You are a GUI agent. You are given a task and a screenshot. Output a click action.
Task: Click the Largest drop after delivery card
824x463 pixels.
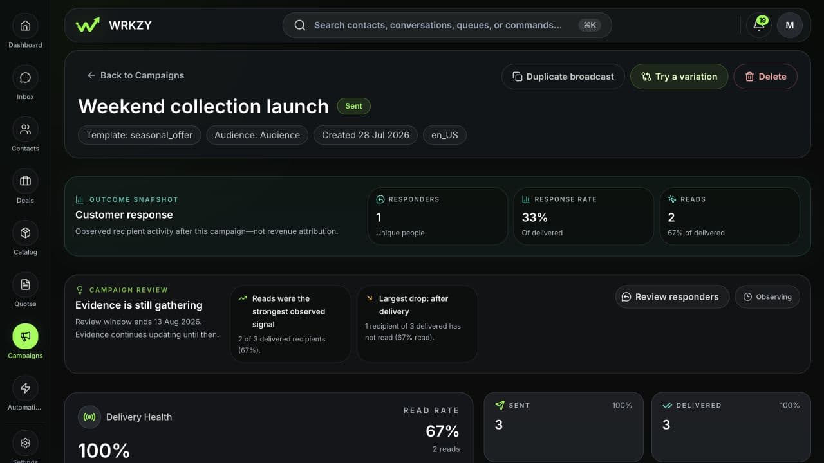tap(417, 324)
